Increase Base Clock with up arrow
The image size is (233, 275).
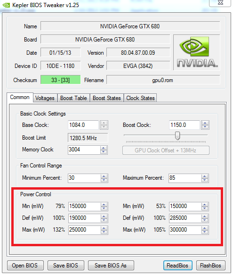click(x=104, y=123)
